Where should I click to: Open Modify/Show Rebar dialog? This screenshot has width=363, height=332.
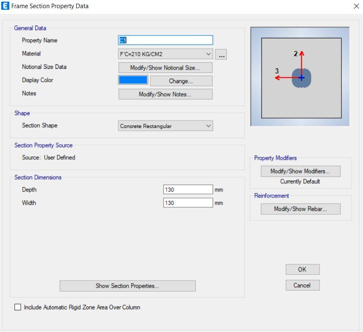(300, 209)
